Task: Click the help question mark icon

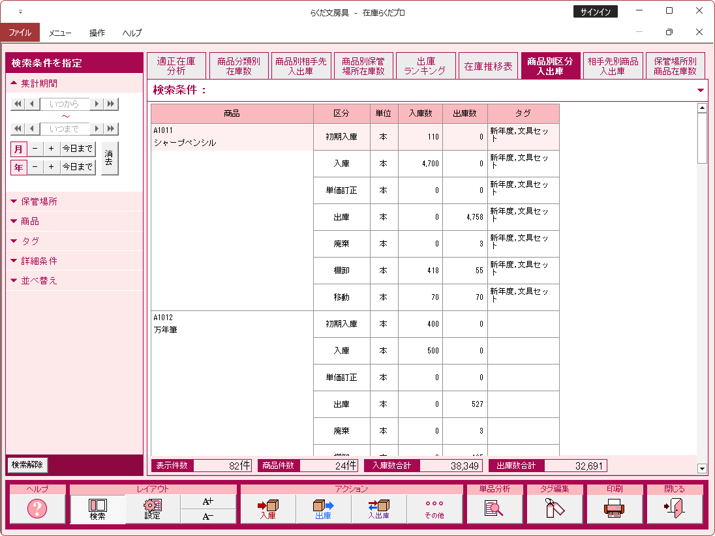Action: click(x=37, y=509)
